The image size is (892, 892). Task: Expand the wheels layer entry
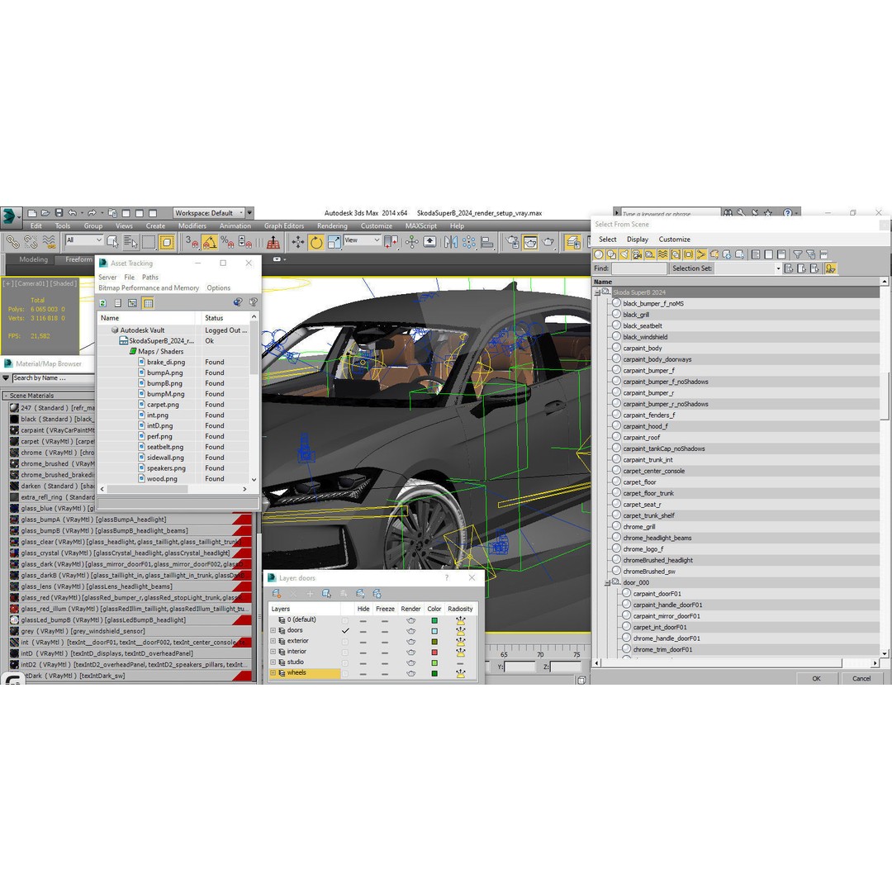273,671
